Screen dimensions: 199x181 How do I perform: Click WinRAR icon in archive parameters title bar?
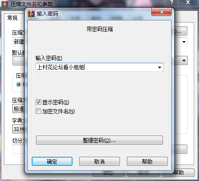[x=5, y=4]
